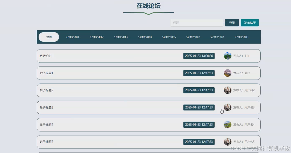This screenshot has height=153, width=291.
Task: Open the 帖子标题4 post
Action: click(x=149, y=125)
